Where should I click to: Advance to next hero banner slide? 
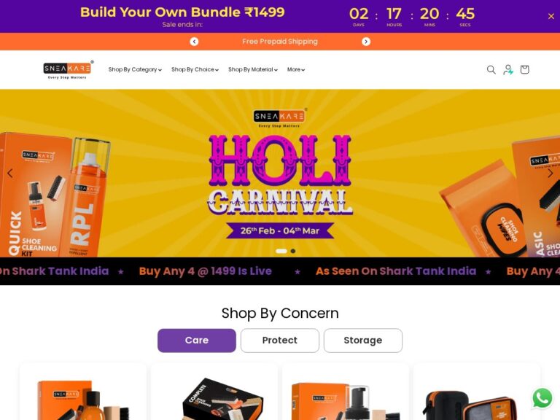[x=550, y=174]
